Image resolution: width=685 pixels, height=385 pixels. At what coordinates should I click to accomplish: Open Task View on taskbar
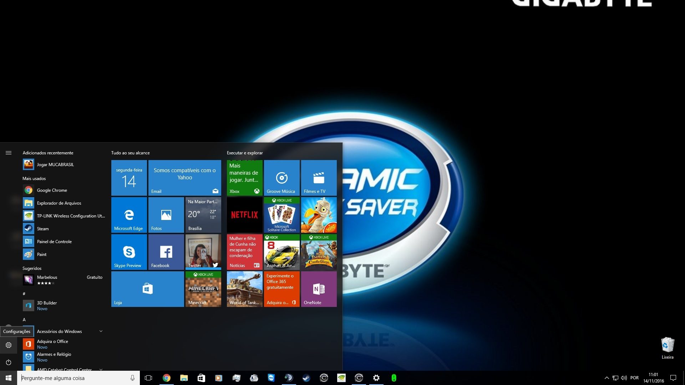[148, 378]
